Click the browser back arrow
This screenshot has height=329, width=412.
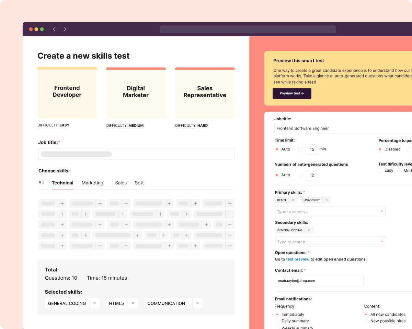tap(54, 29)
